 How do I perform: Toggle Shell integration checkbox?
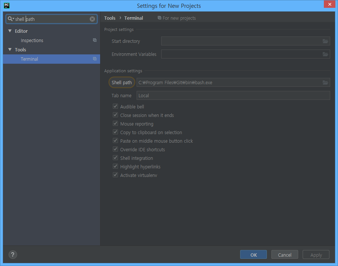(115, 158)
